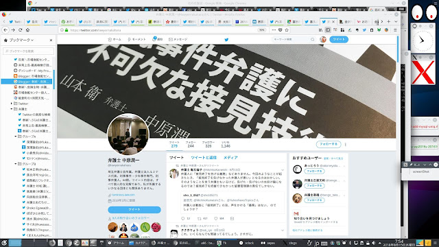Click Twitter bird logo in nav bar
Image resolution: width=439 pixels, height=247 pixels.
[x=226, y=40]
